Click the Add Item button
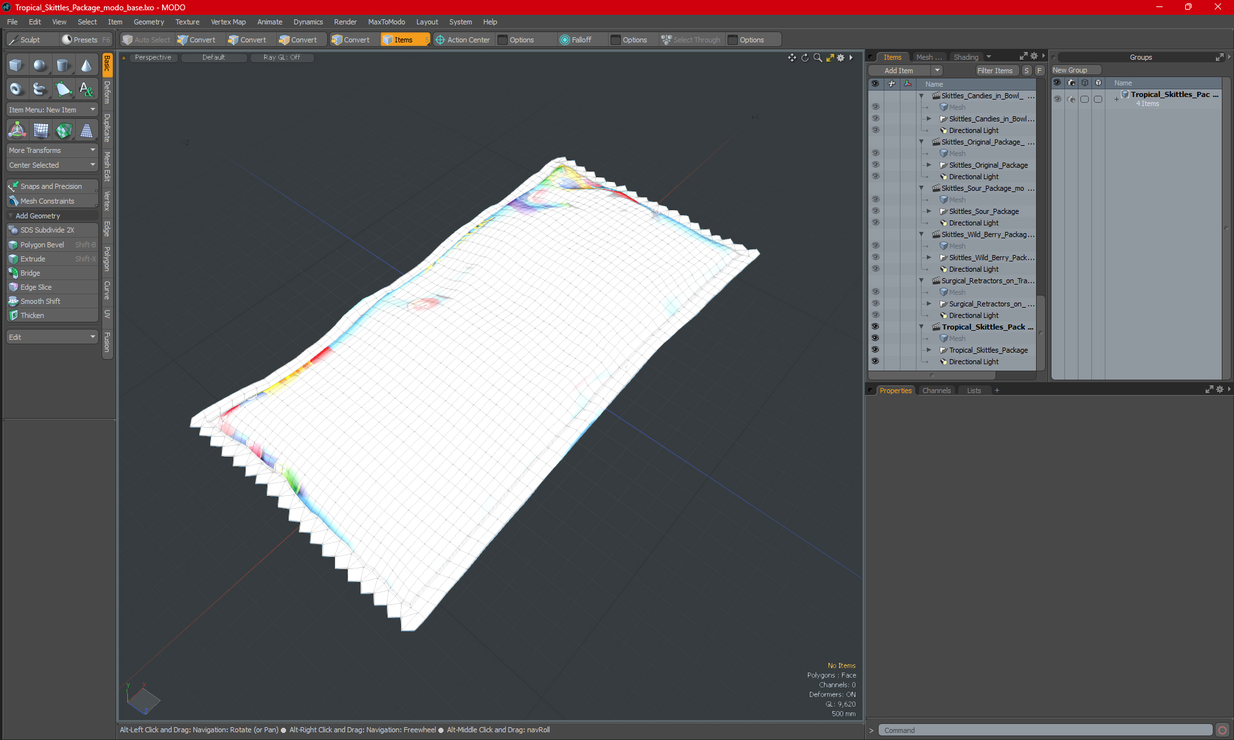The image size is (1234, 740). 899,71
